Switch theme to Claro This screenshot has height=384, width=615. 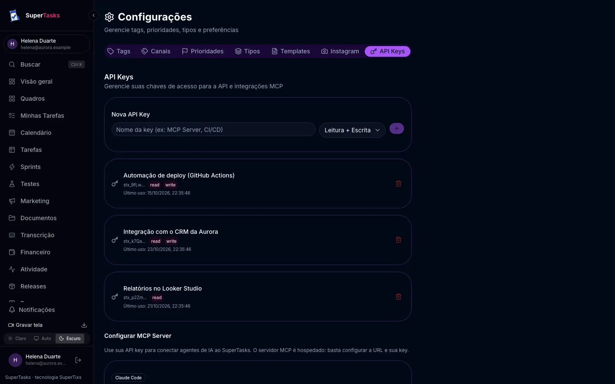tap(17, 338)
